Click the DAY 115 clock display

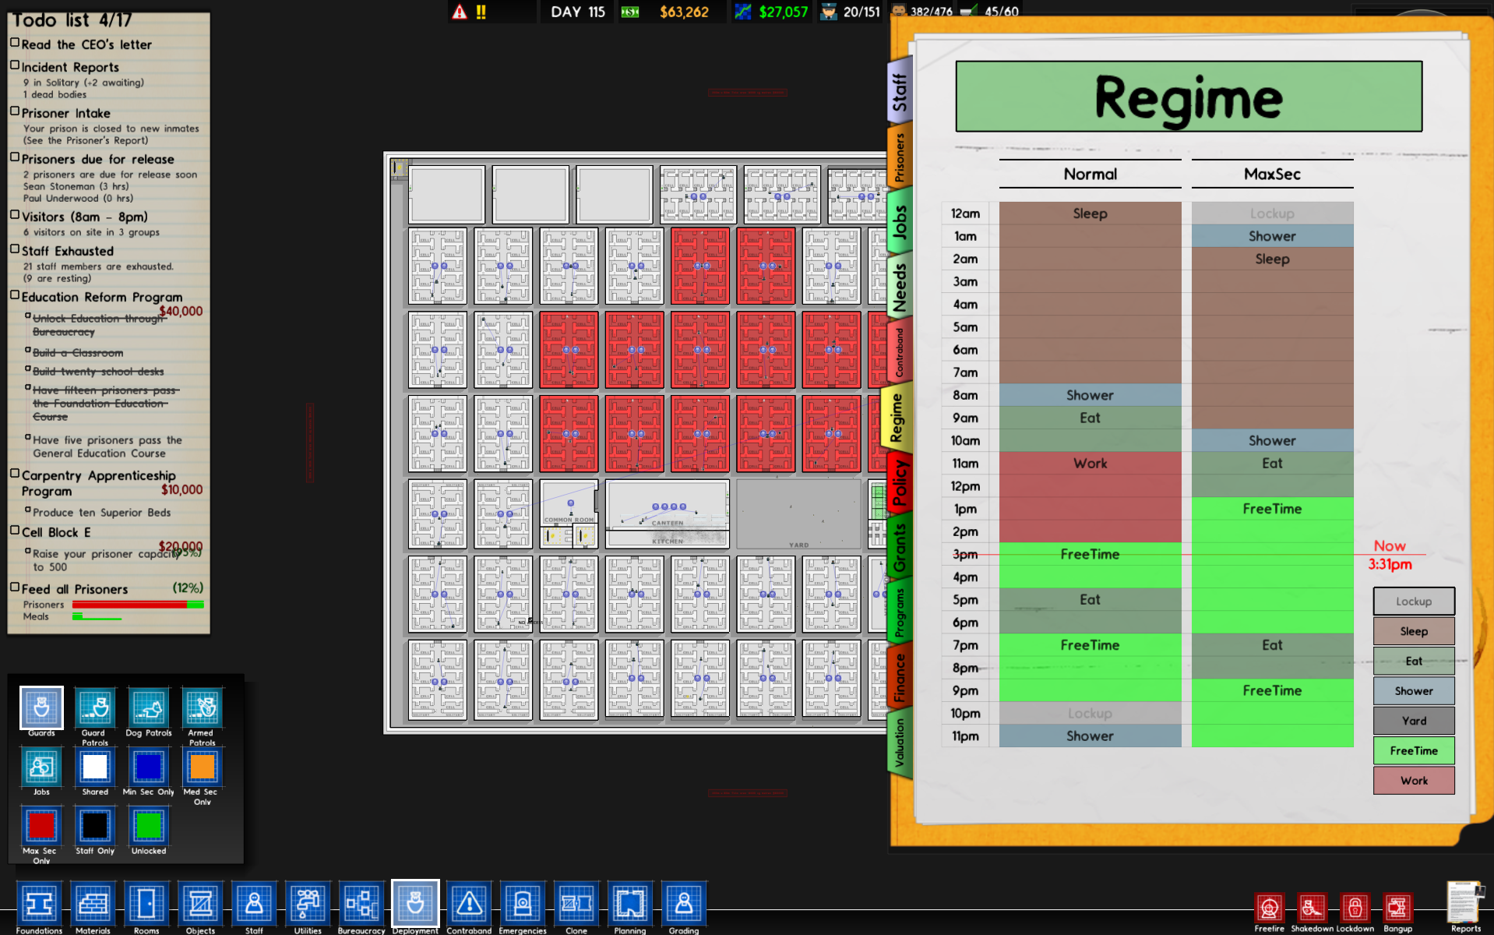point(578,12)
